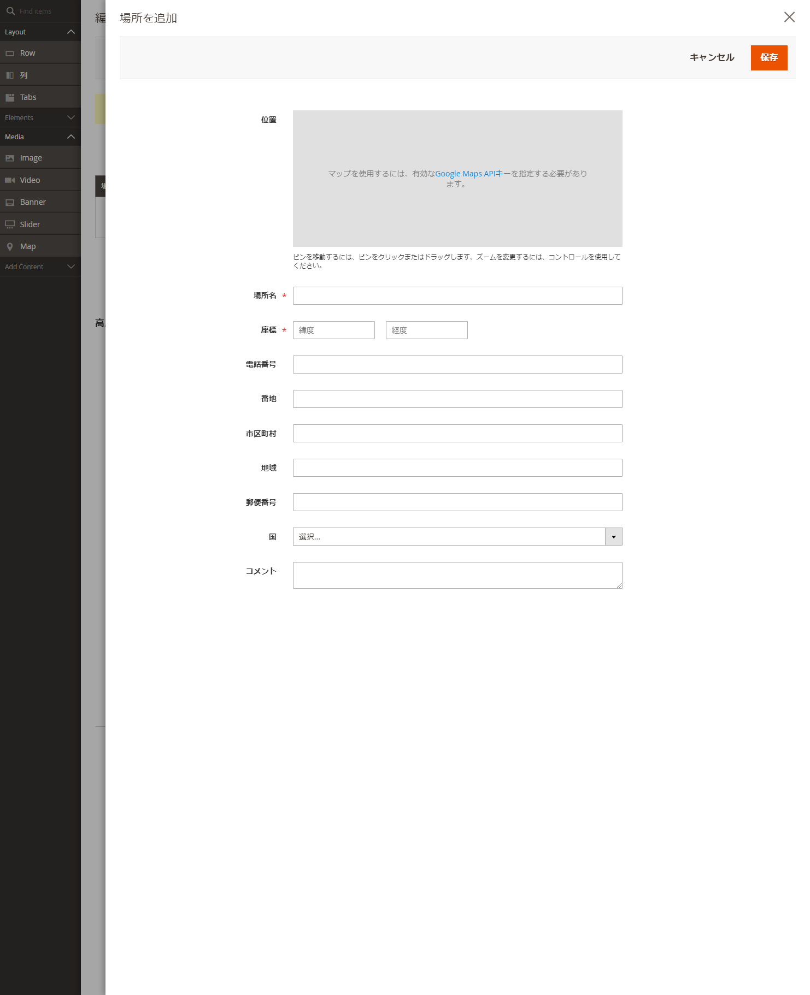Click the gray map placeholder area

[x=457, y=179]
